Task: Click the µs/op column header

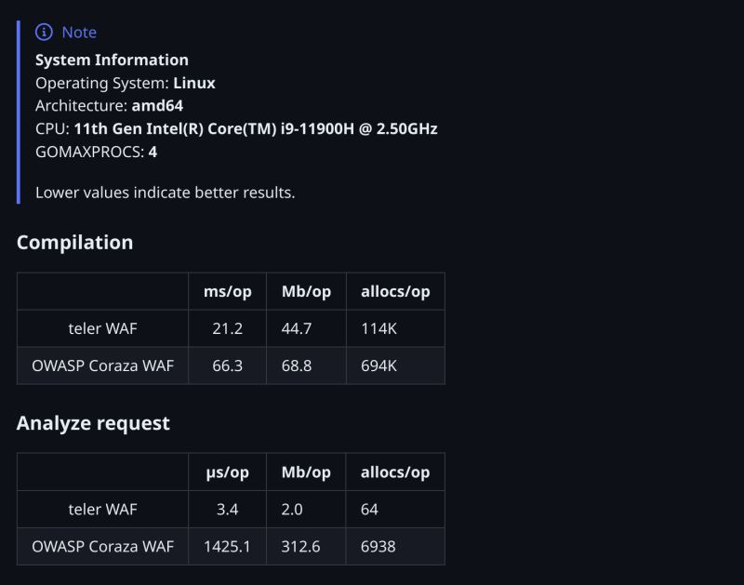Action: pos(227,472)
